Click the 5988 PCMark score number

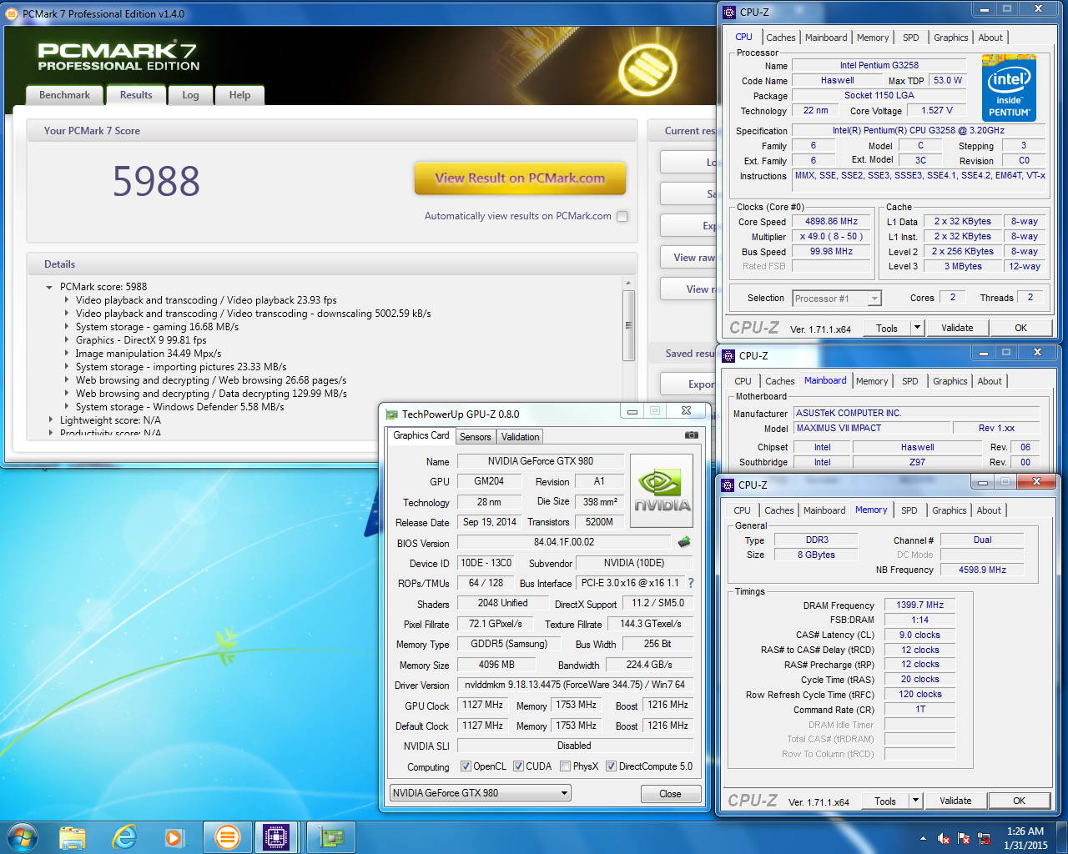click(156, 181)
